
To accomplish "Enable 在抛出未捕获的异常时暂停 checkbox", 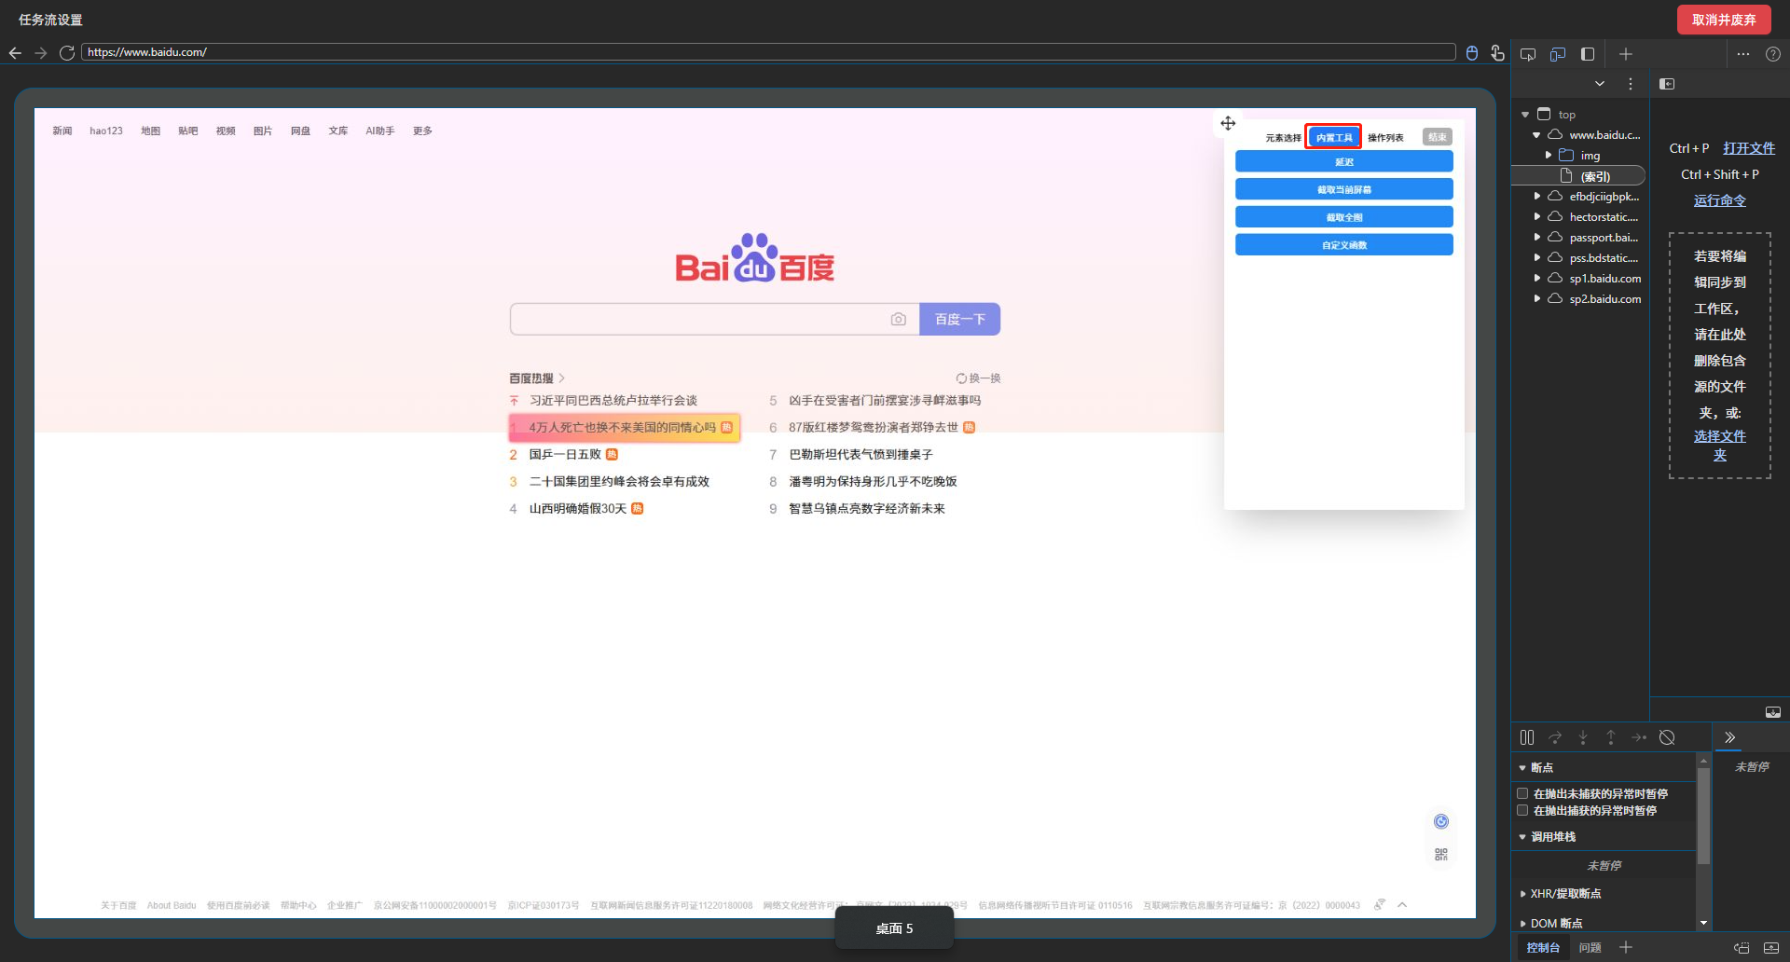I will coord(1522,794).
